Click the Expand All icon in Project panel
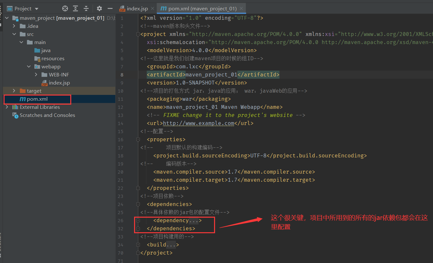This screenshot has height=263, width=433. pyautogui.click(x=75, y=9)
